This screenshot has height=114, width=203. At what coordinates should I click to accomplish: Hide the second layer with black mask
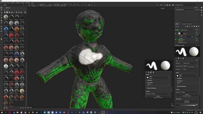[x=176, y=34]
